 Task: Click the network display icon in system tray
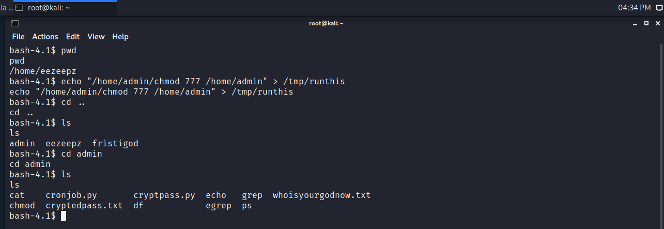point(659,8)
